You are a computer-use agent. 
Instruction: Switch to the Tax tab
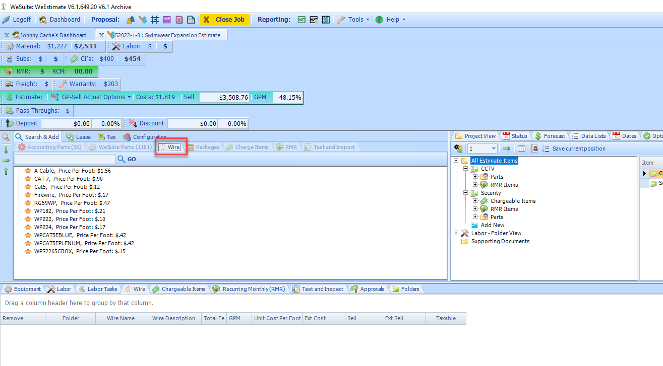107,137
